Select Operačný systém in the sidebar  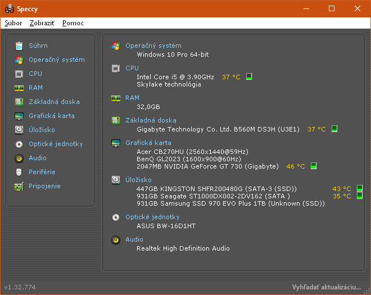tap(56, 60)
